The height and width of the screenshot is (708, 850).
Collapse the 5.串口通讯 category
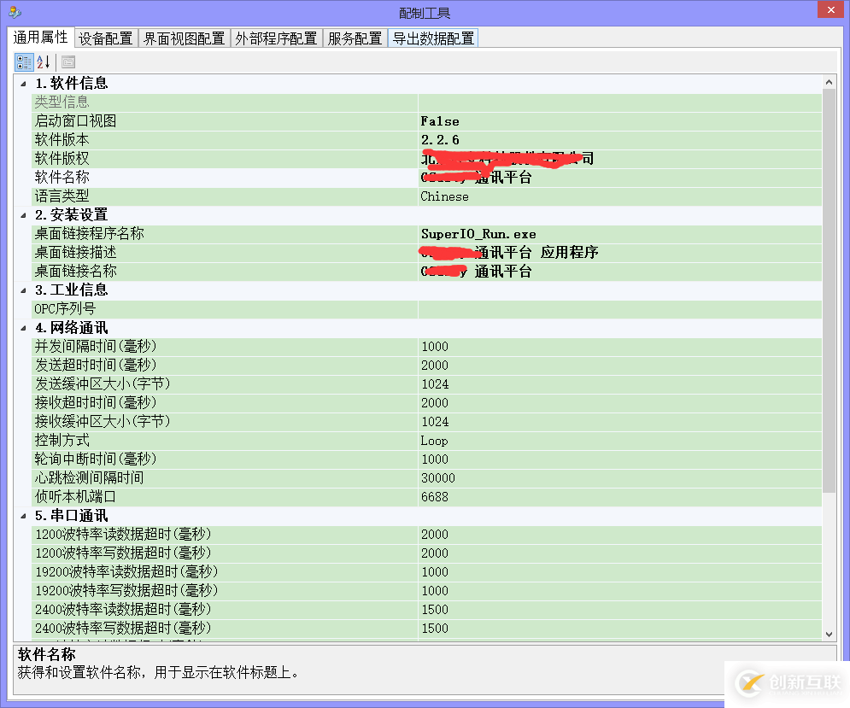pyautogui.click(x=23, y=516)
